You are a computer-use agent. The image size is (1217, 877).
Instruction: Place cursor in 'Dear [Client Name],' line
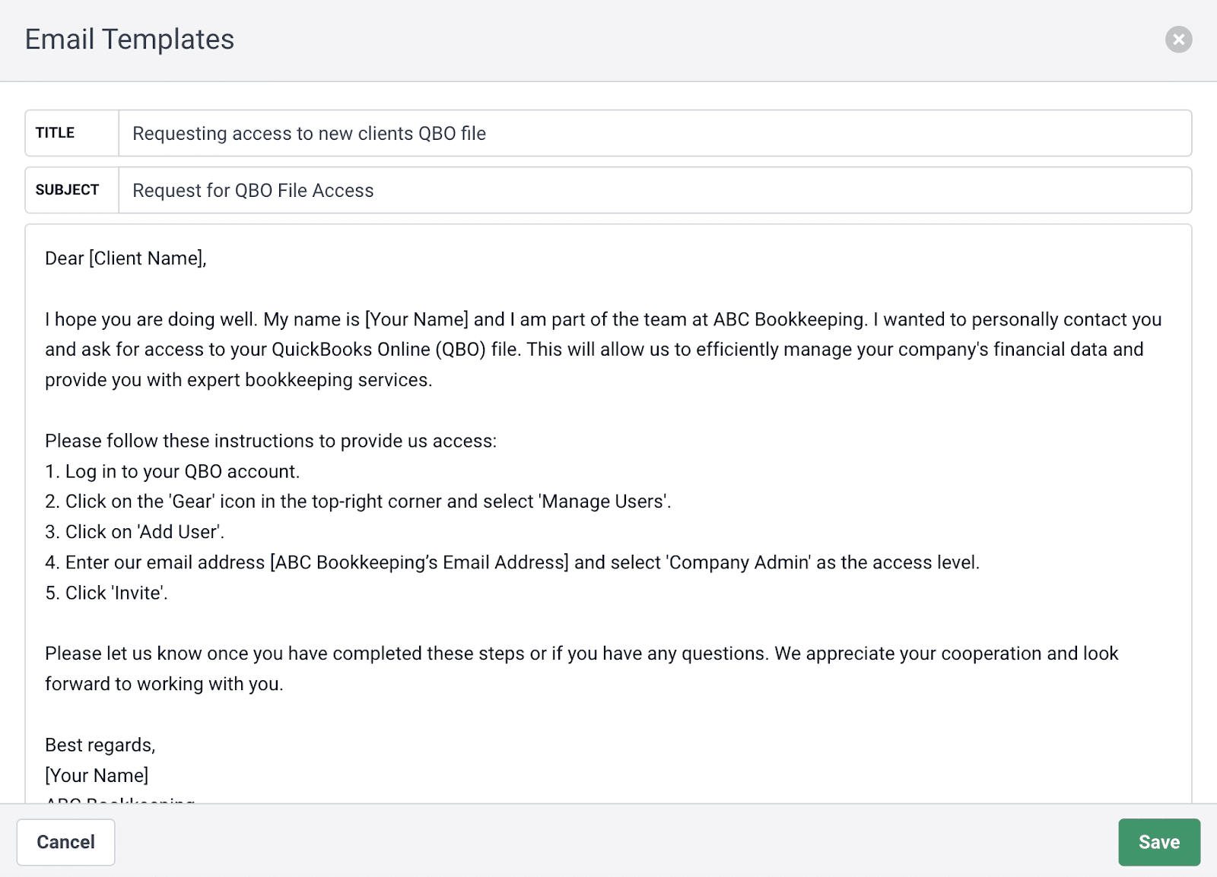tap(126, 258)
